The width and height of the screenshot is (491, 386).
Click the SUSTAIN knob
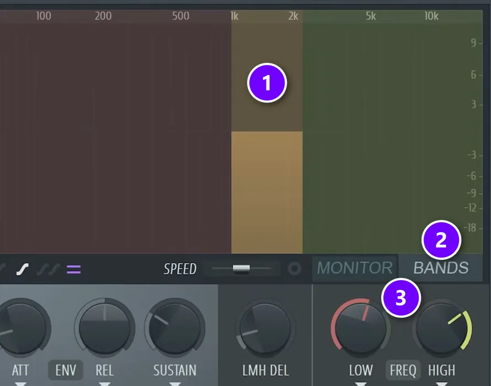(x=174, y=328)
